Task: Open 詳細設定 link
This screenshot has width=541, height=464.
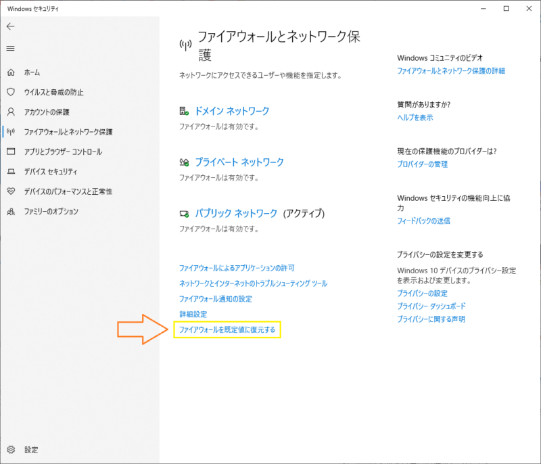Action: pyautogui.click(x=193, y=315)
